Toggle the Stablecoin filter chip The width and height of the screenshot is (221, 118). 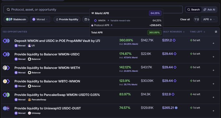(16, 20)
